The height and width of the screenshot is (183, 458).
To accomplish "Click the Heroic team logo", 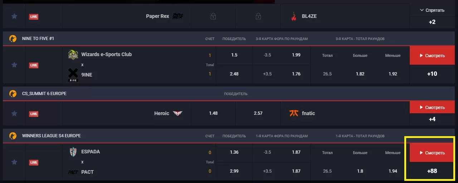I will (x=177, y=113).
